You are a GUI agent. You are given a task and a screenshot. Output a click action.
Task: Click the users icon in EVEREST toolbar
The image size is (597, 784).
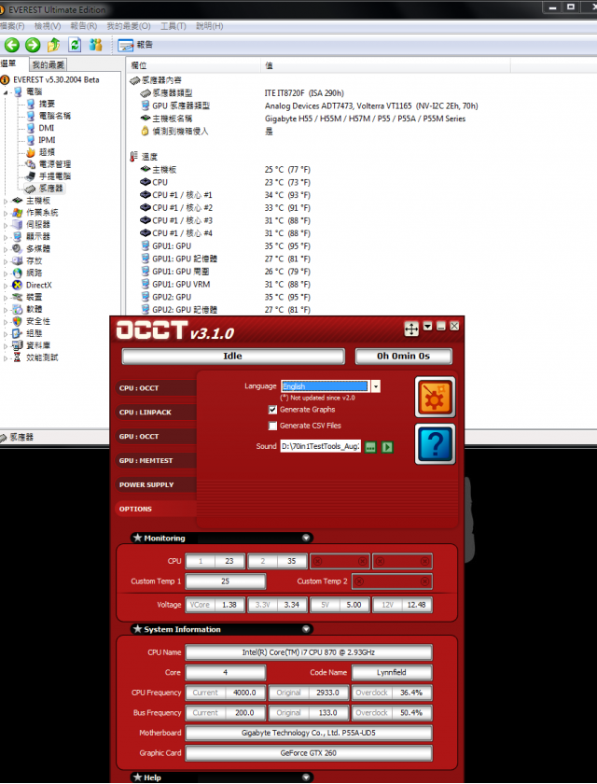(95, 45)
